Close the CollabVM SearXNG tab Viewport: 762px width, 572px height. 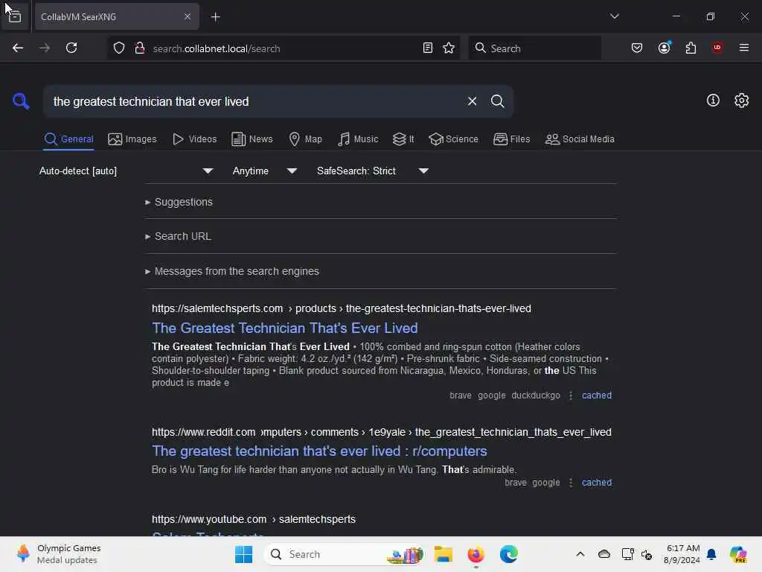(187, 16)
